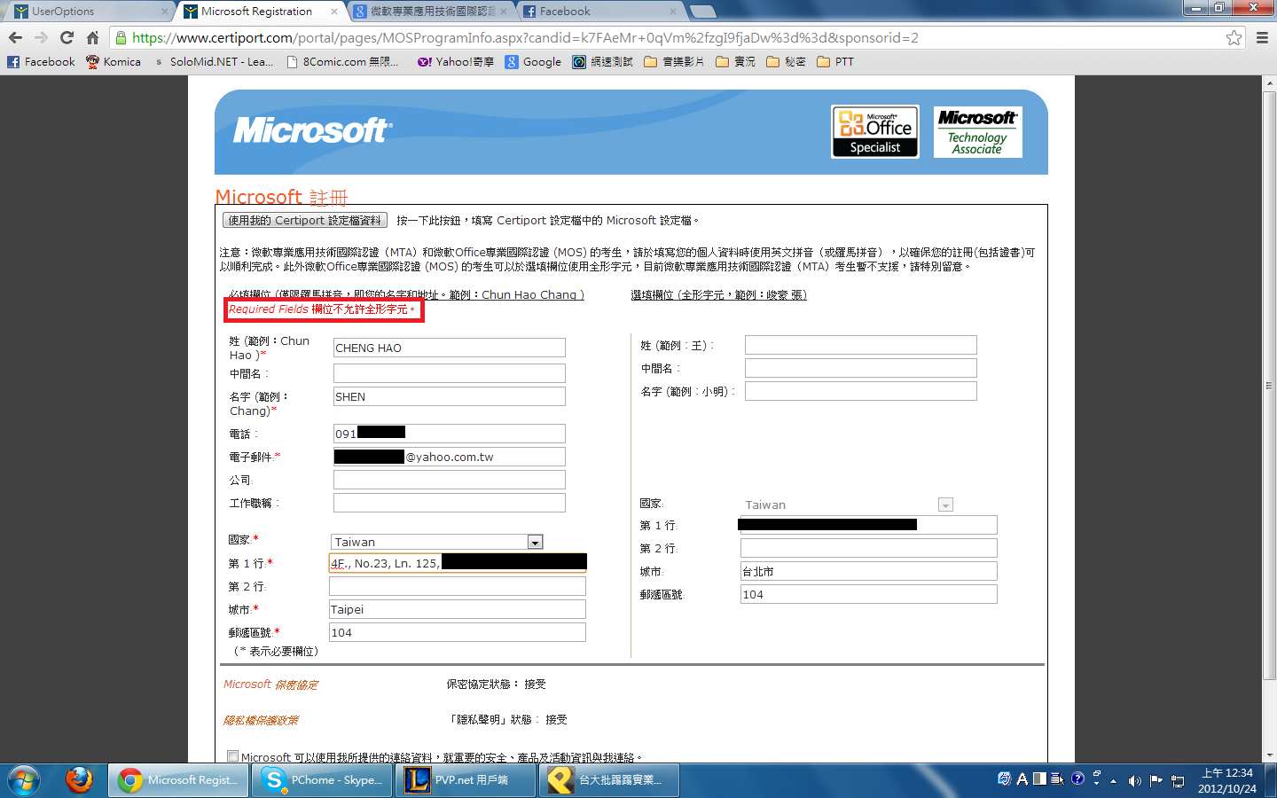Open the 音樂影片 bookmark folder
The image size is (1277, 798).
coord(674,61)
